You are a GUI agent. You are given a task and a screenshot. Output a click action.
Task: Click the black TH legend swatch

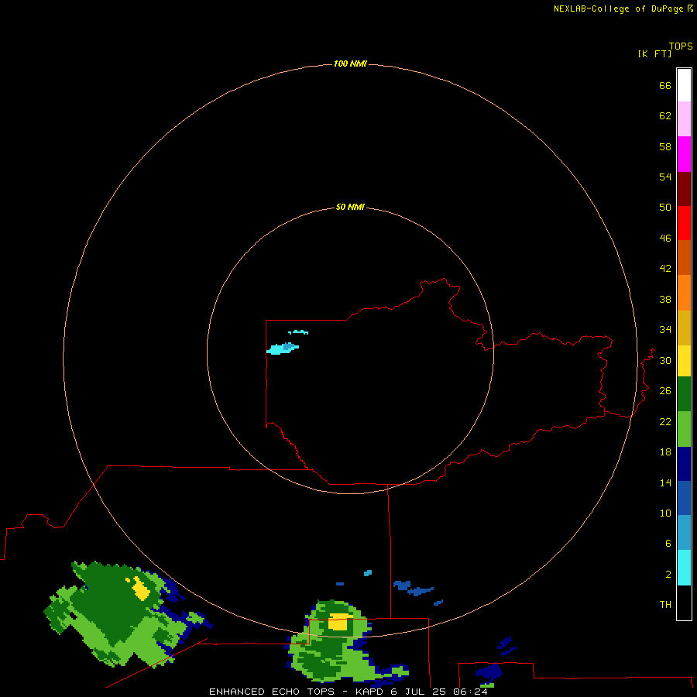pyautogui.click(x=684, y=603)
